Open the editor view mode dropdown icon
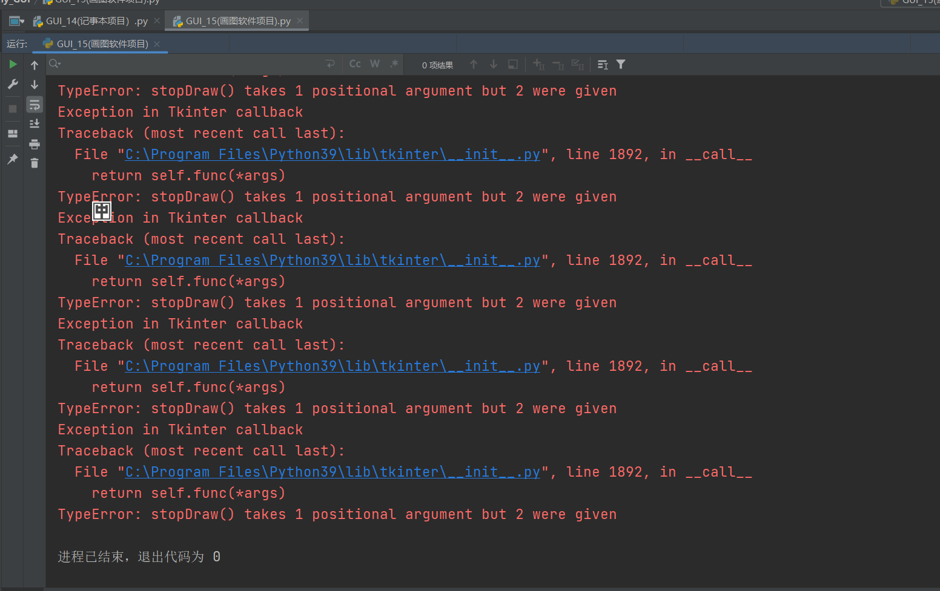 (x=16, y=21)
